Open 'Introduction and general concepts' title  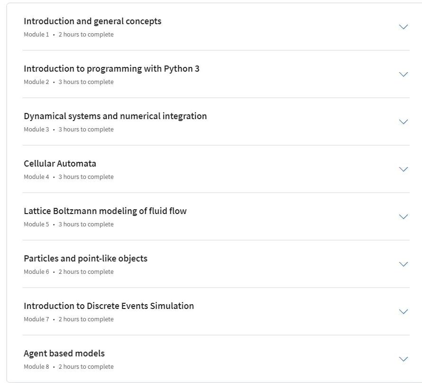pos(92,21)
